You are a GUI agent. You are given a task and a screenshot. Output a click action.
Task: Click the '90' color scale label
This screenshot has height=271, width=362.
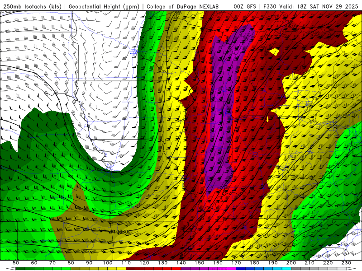pyautogui.click(x=89, y=263)
